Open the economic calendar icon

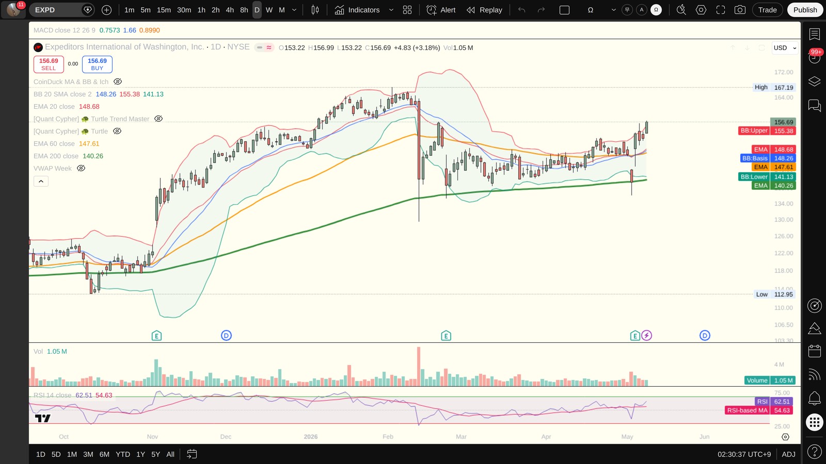pos(814,351)
